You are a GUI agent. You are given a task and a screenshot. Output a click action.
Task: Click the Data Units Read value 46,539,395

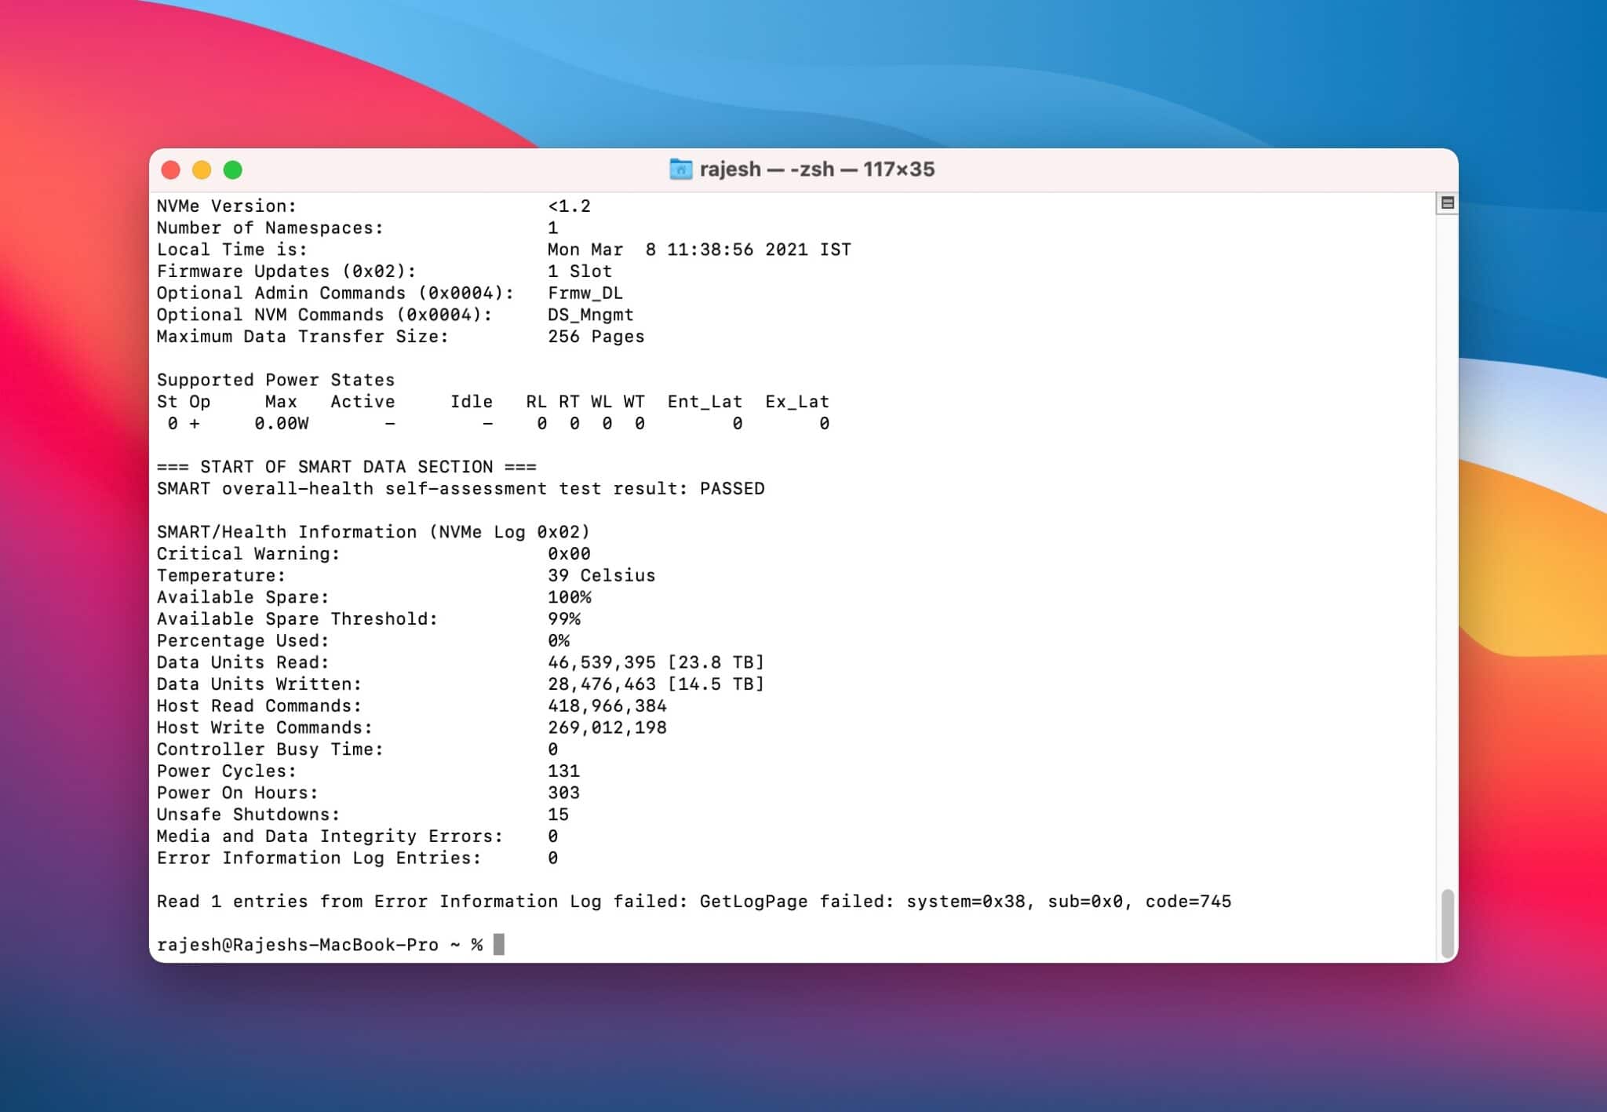601,662
